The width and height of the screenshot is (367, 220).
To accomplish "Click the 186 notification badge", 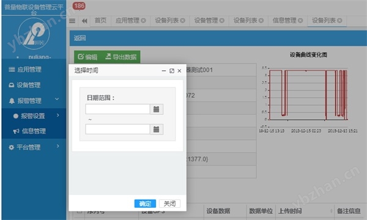I will click(x=79, y=6).
